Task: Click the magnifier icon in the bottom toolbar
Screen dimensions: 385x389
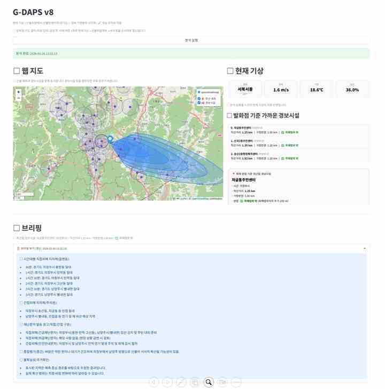Action: [209, 382]
